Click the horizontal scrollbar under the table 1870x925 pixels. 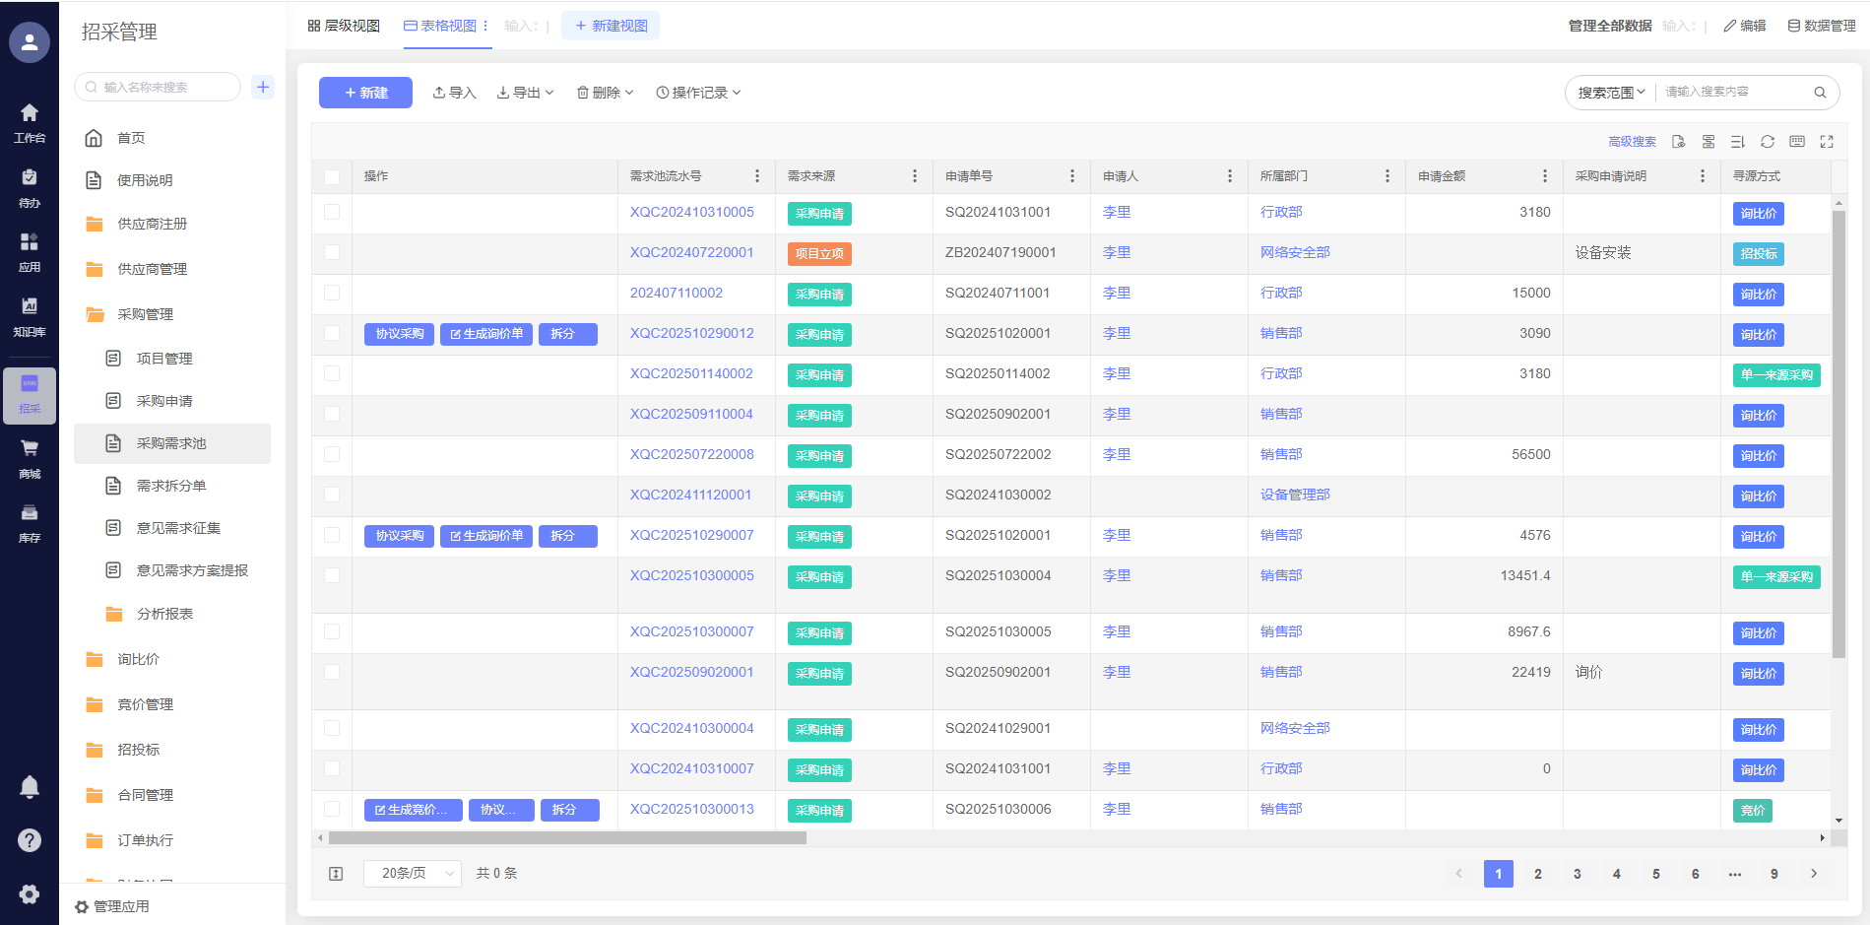567,838
